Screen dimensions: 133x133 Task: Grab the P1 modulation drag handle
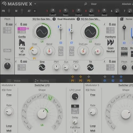[73, 77]
